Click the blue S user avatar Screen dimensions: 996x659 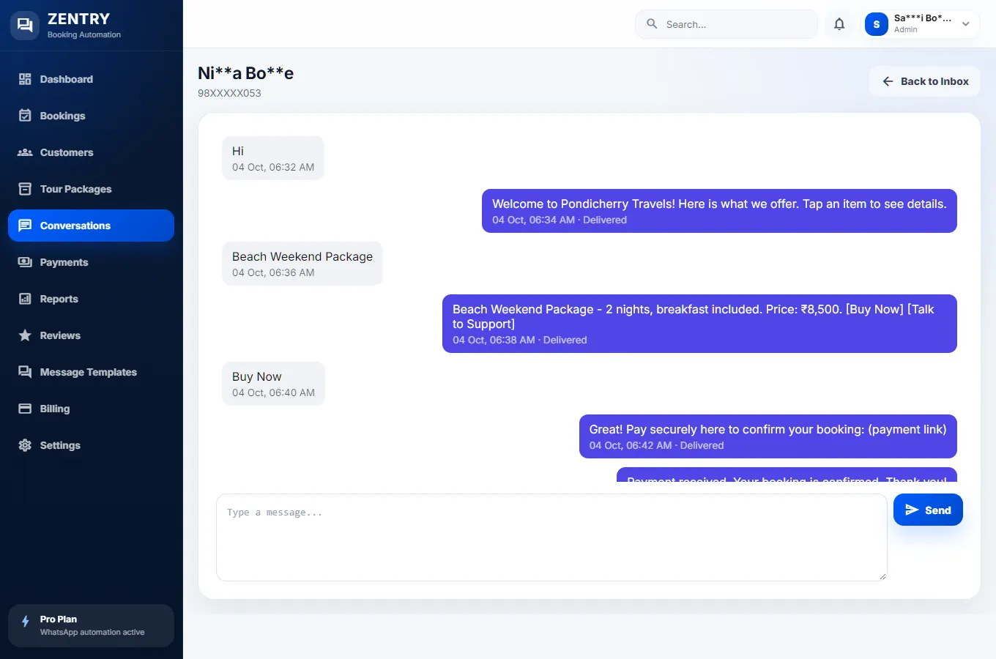pos(877,24)
